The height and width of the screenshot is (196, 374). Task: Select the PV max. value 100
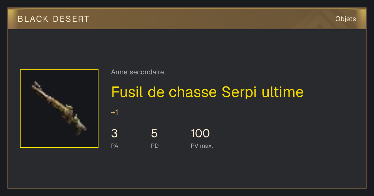[200, 133]
